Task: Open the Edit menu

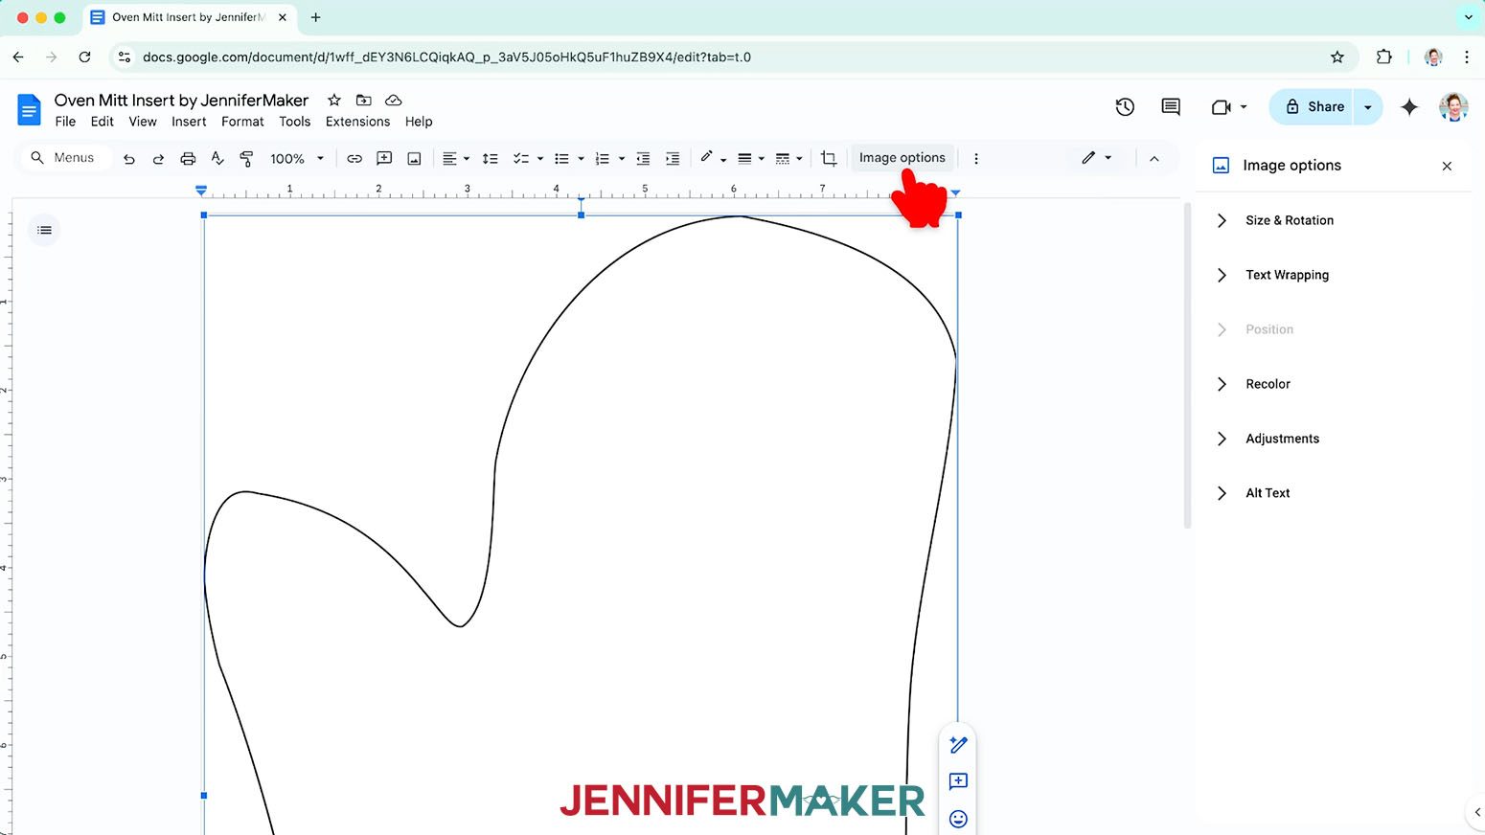Action: [103, 122]
